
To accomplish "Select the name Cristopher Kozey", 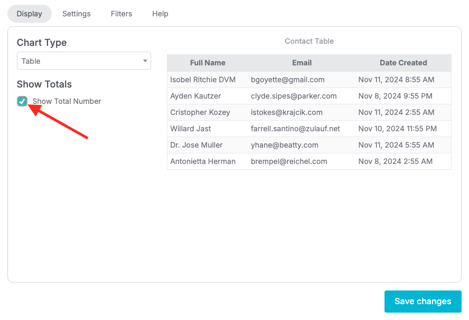I will [200, 112].
